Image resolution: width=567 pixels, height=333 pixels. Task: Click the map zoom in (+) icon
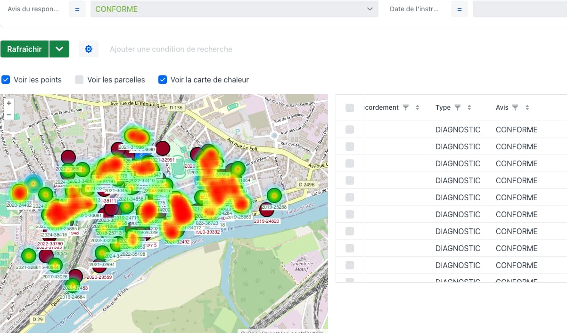8,103
